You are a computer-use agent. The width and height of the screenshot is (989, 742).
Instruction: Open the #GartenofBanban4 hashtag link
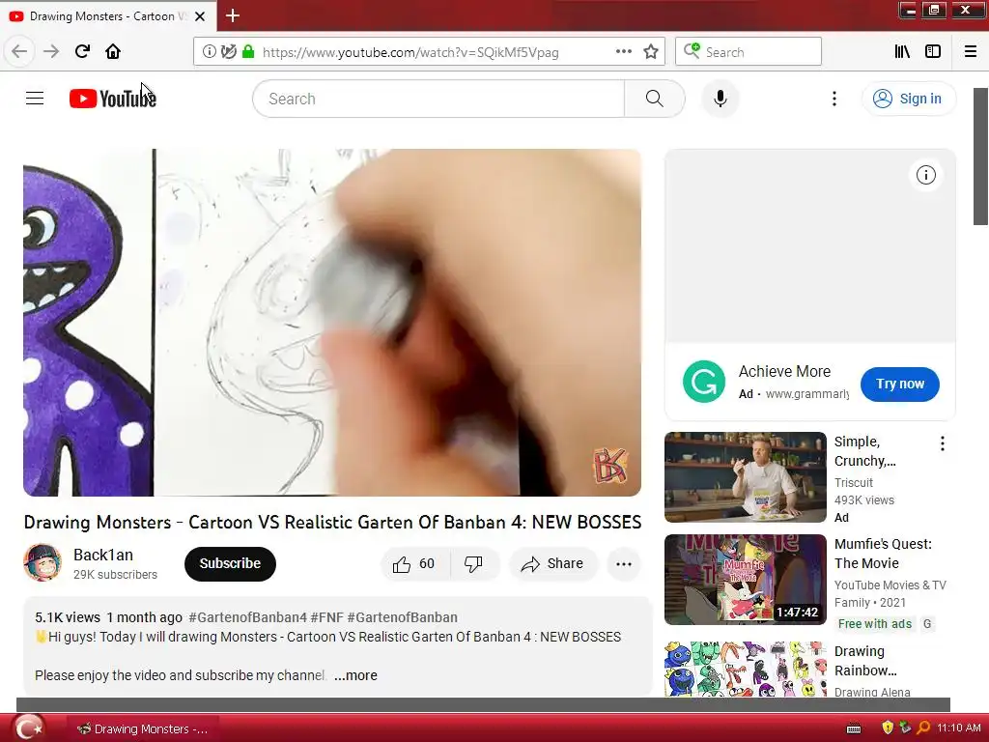tap(247, 617)
